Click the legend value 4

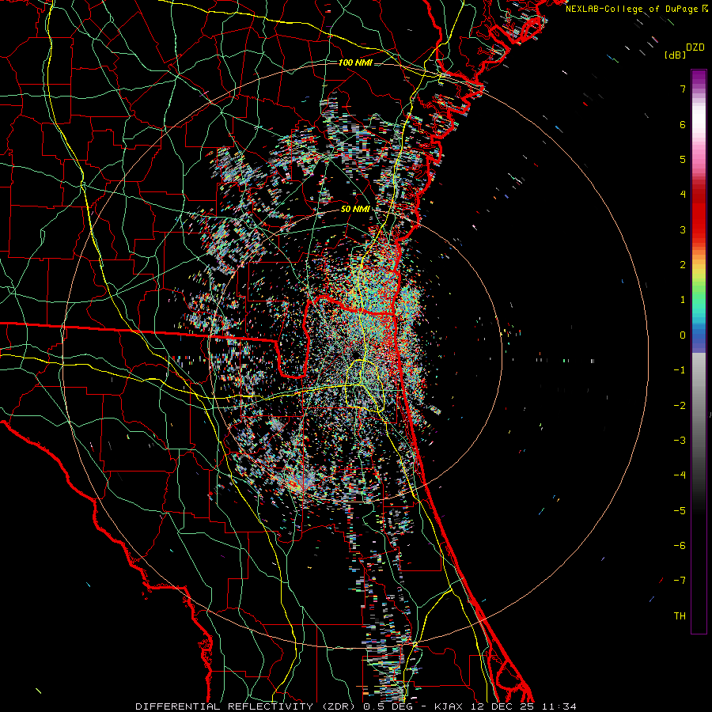[x=683, y=195]
